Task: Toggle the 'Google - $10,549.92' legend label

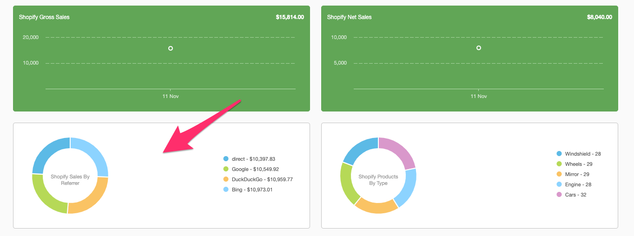Action: tap(255, 169)
